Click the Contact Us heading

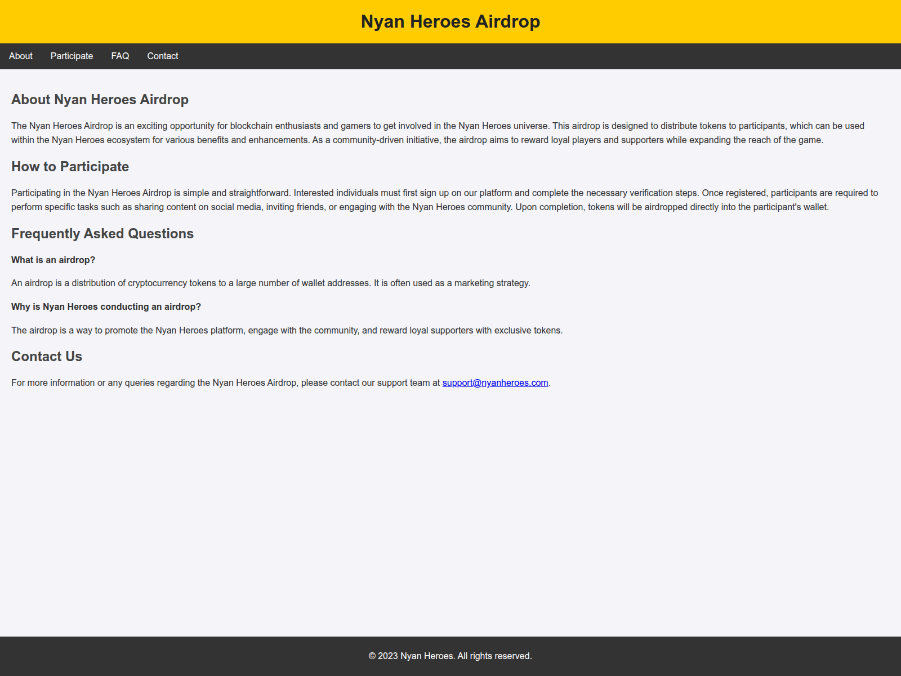tap(47, 356)
